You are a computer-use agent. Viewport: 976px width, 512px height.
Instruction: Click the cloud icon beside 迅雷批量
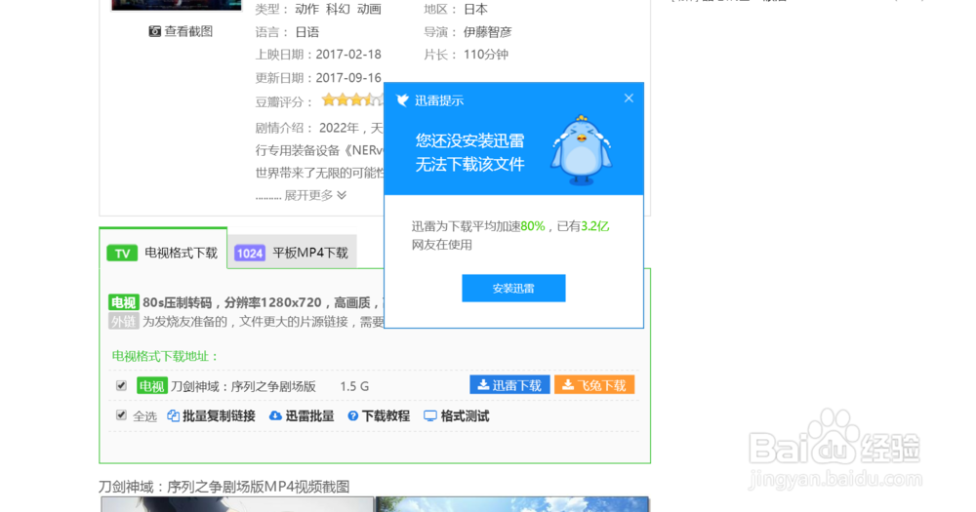coord(275,415)
